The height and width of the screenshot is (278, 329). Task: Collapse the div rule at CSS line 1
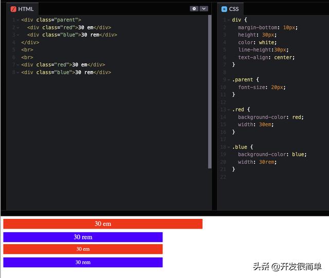click(x=229, y=20)
